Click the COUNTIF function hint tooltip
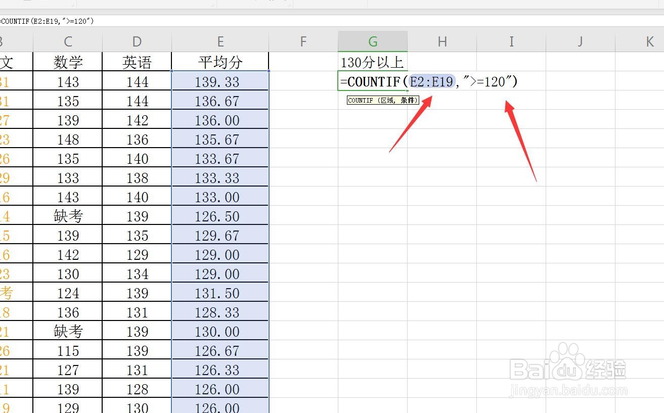The width and height of the screenshot is (664, 413). (382, 100)
